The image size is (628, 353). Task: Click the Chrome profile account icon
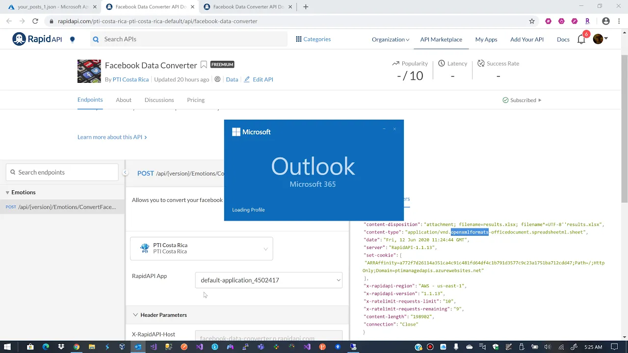[606, 21]
